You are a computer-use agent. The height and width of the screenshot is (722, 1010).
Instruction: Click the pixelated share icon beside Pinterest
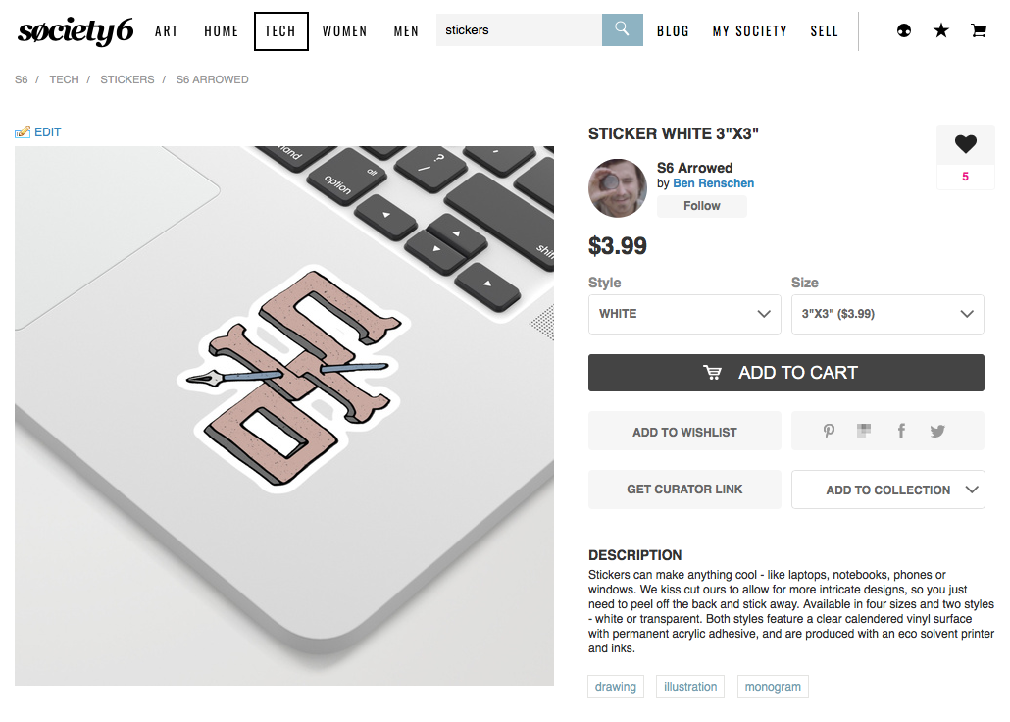click(864, 430)
